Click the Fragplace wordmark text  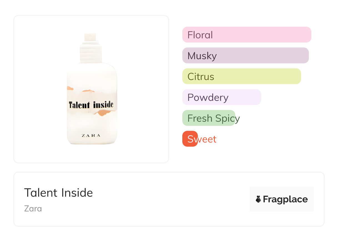[x=285, y=199]
